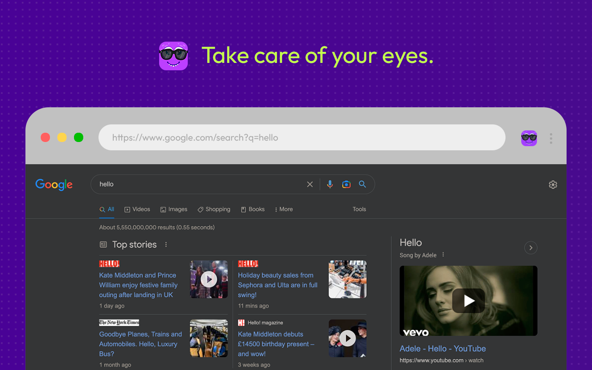Viewport: 592px width, 370px height.
Task: Click the Song by Adele subtitle
Action: pyautogui.click(x=418, y=255)
